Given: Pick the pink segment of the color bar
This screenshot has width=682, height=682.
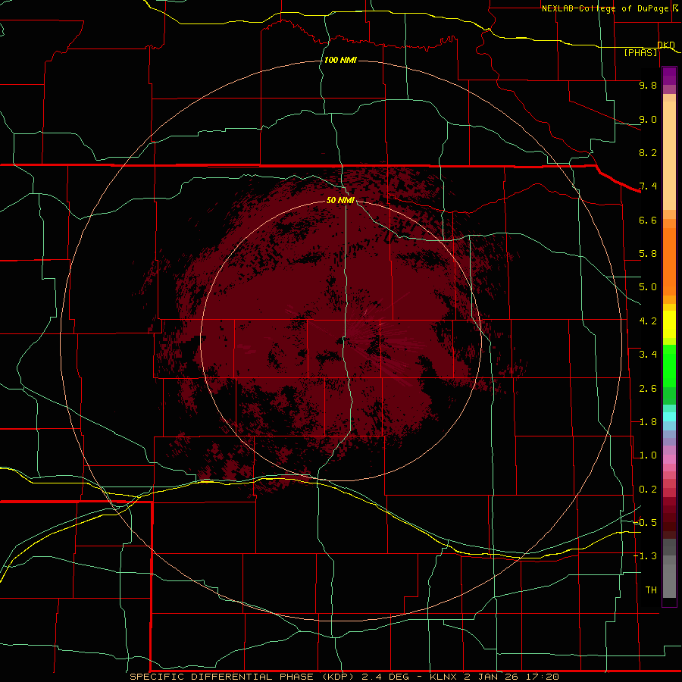Looking at the screenshot, I should click(669, 459).
